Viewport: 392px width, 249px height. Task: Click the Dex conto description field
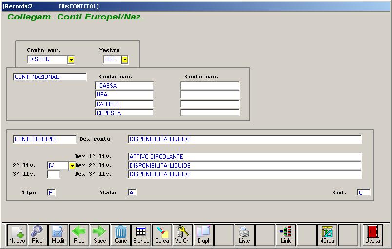pyautogui.click(x=244, y=139)
